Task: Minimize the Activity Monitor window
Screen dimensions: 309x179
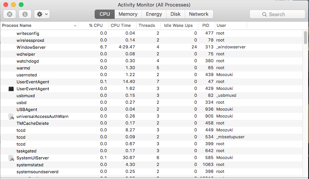Action: (13, 5)
